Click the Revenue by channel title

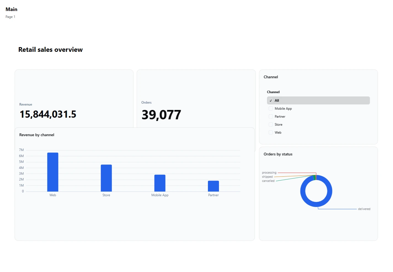point(37,135)
